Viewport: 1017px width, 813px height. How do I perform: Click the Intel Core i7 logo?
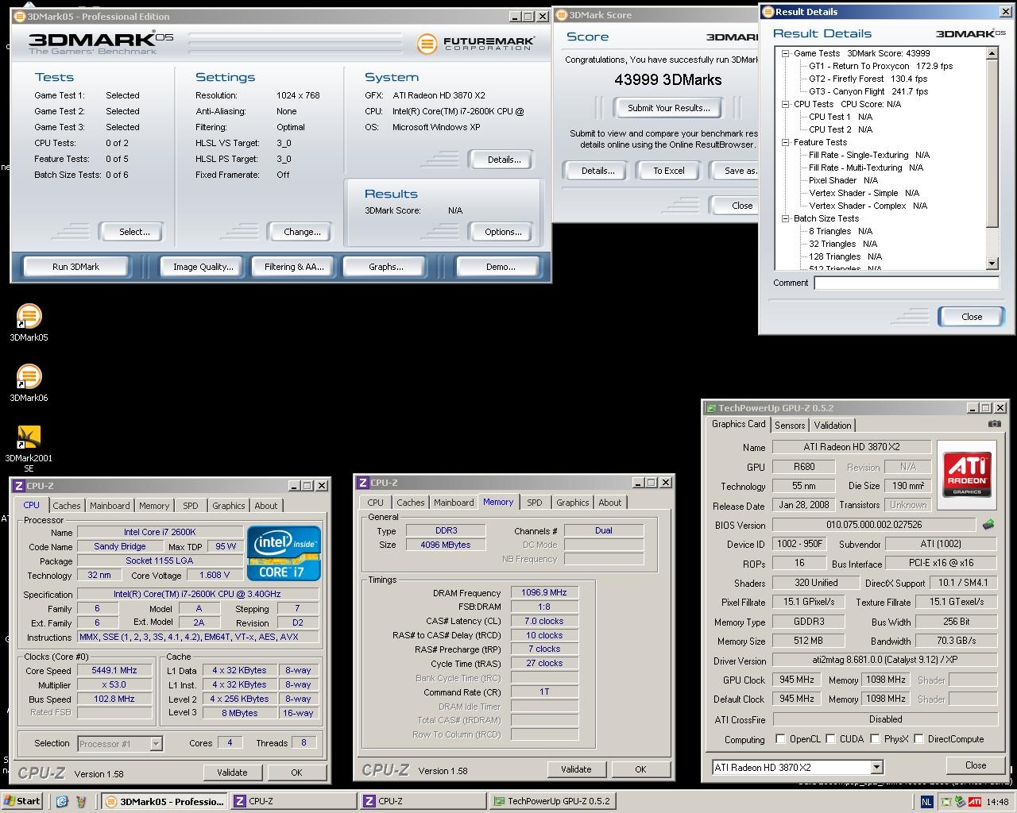284,553
